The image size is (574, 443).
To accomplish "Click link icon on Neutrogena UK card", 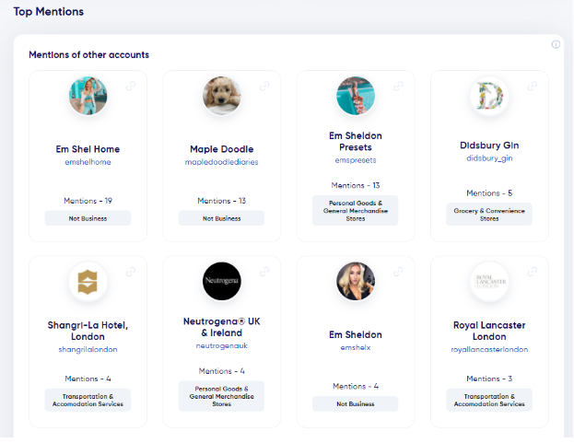I will (x=264, y=272).
